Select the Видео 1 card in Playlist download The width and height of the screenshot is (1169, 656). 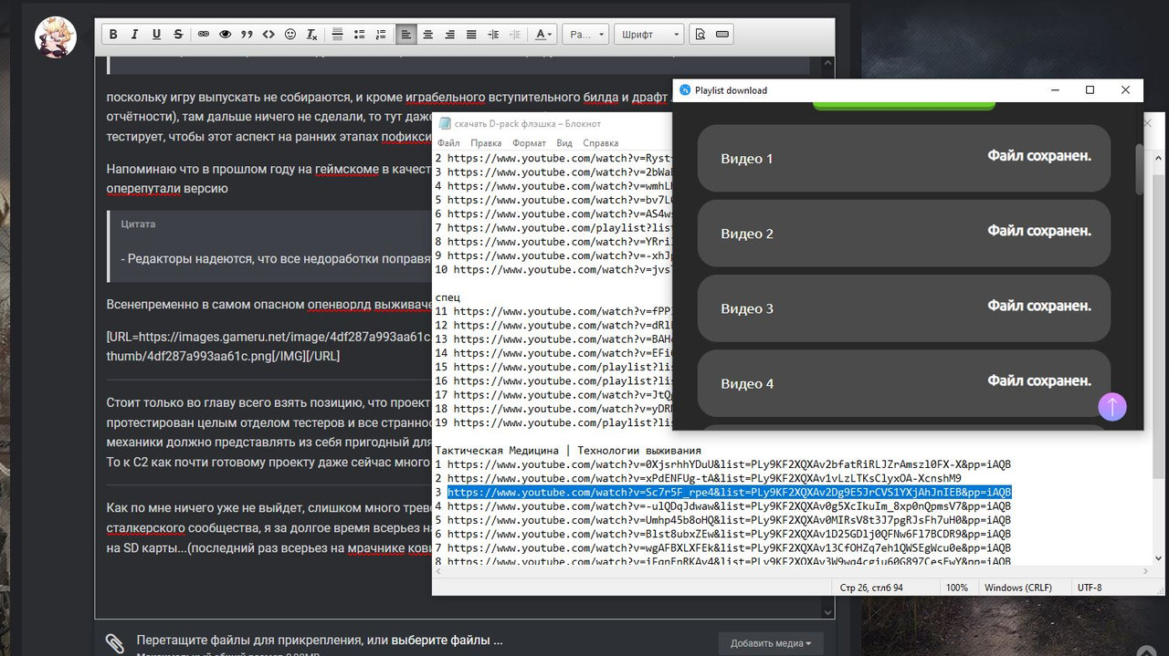(904, 158)
